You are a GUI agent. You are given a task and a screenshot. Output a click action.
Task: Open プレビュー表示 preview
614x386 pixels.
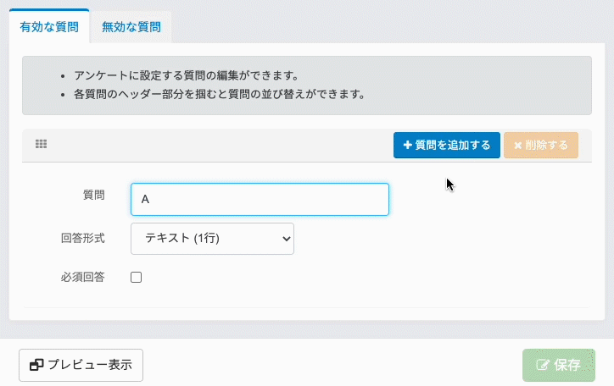coord(81,366)
